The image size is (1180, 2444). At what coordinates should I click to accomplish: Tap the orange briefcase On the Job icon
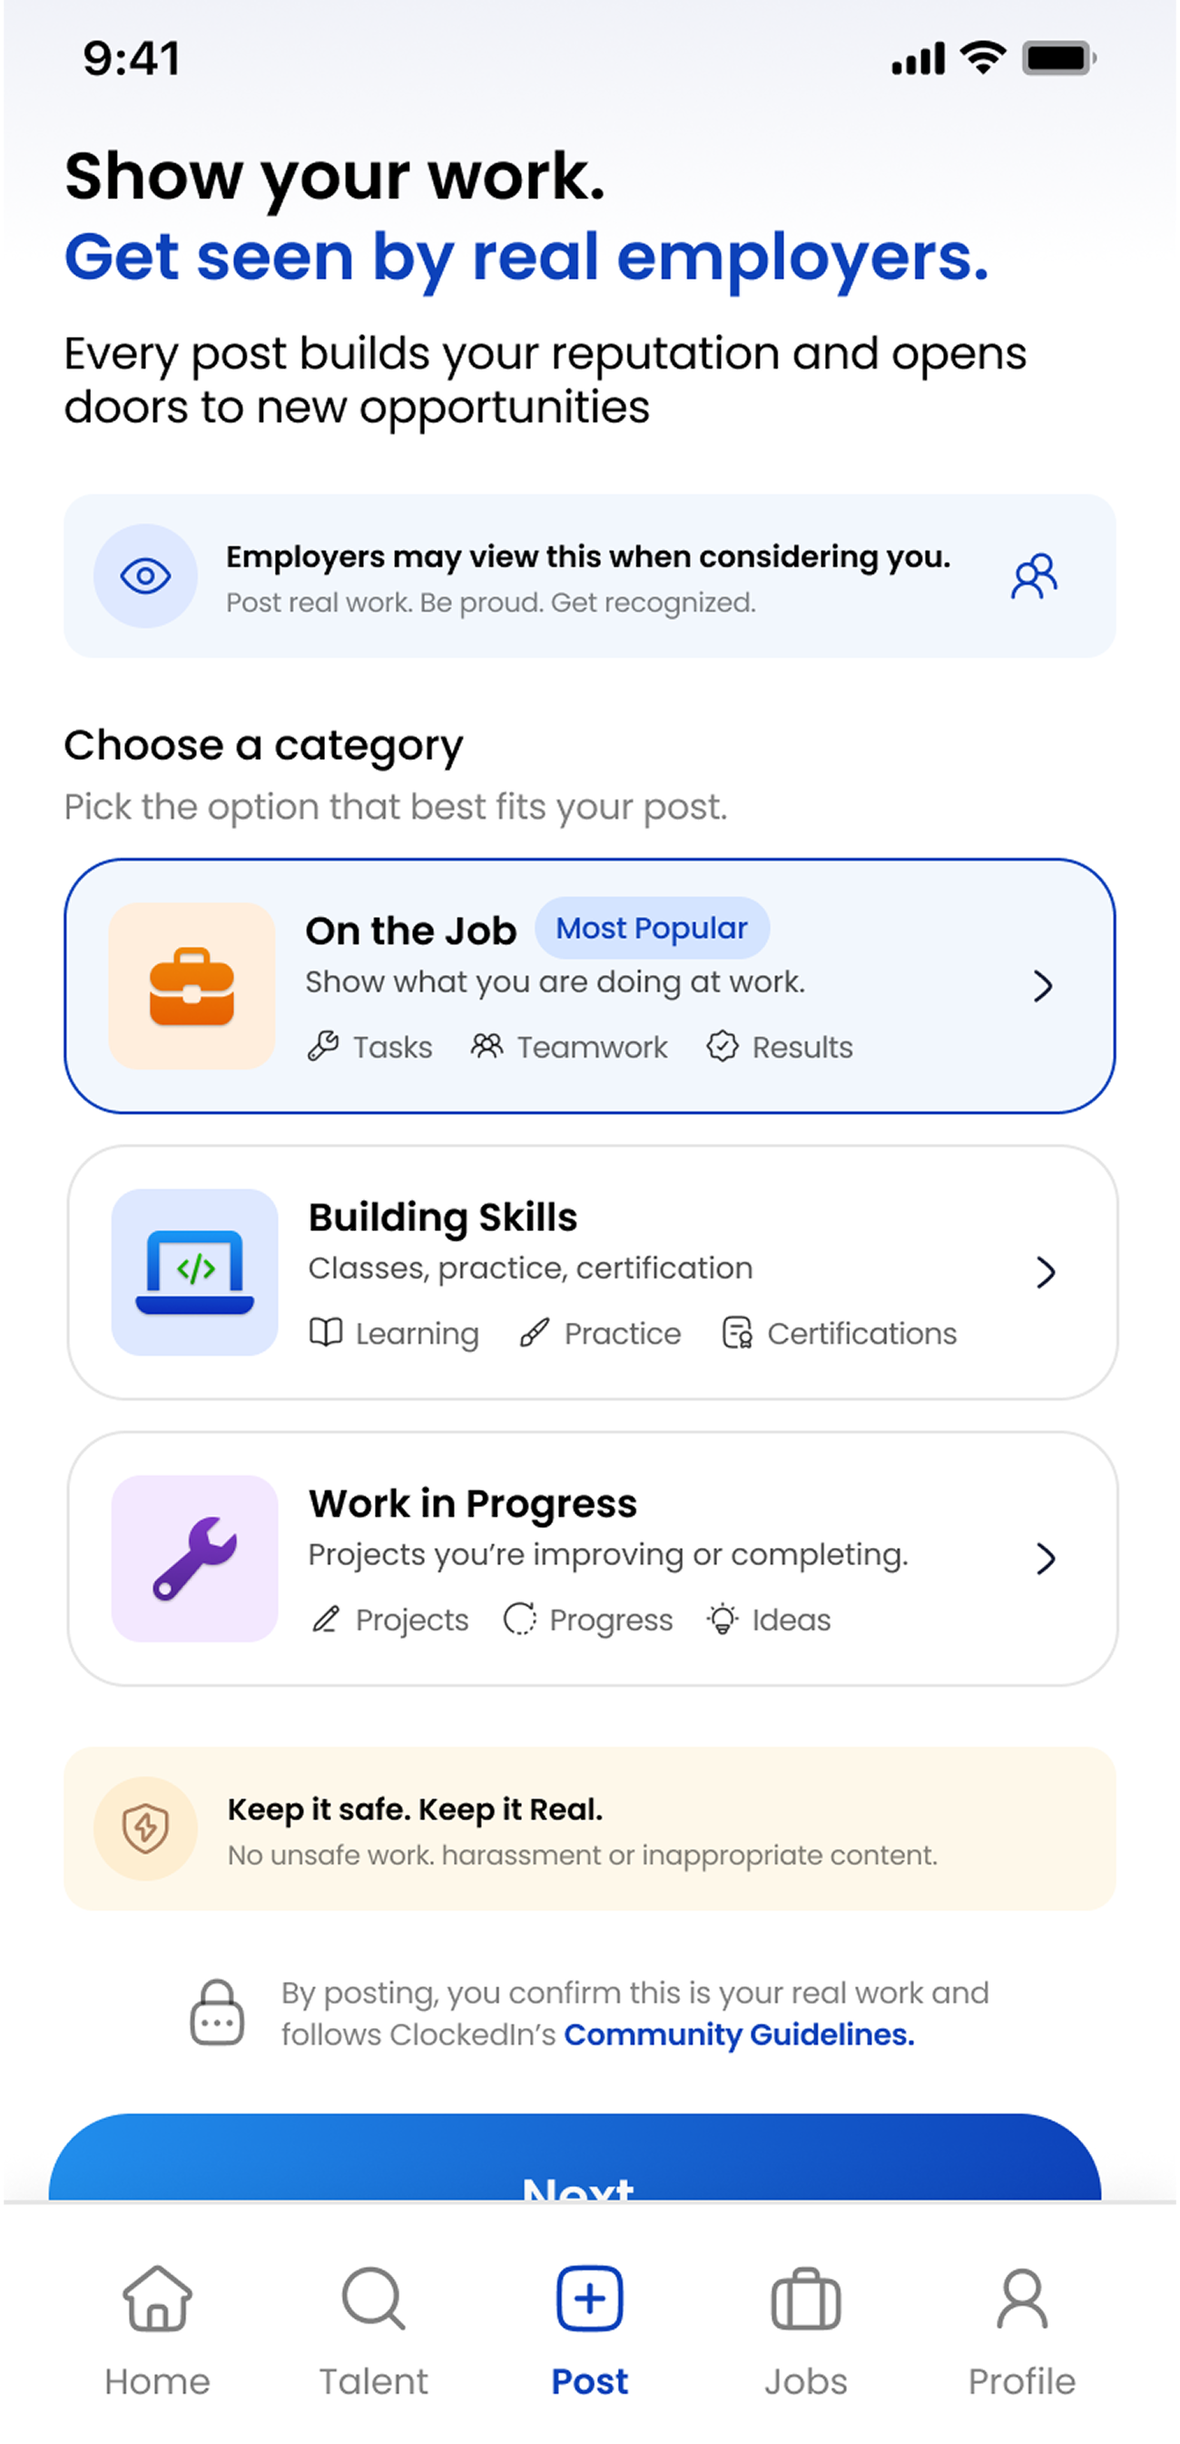pyautogui.click(x=192, y=986)
